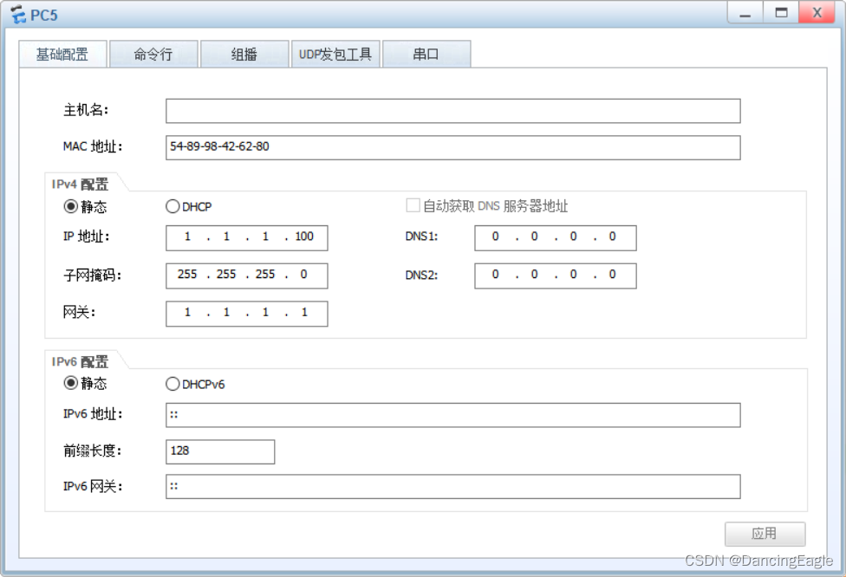Switch to the 基础配置 tab
Image resolution: width=846 pixels, height=577 pixels.
point(62,54)
